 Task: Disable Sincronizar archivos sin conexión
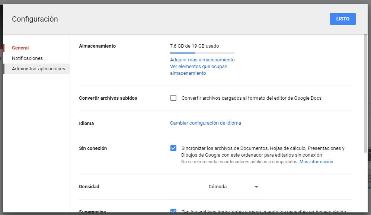[x=173, y=148]
